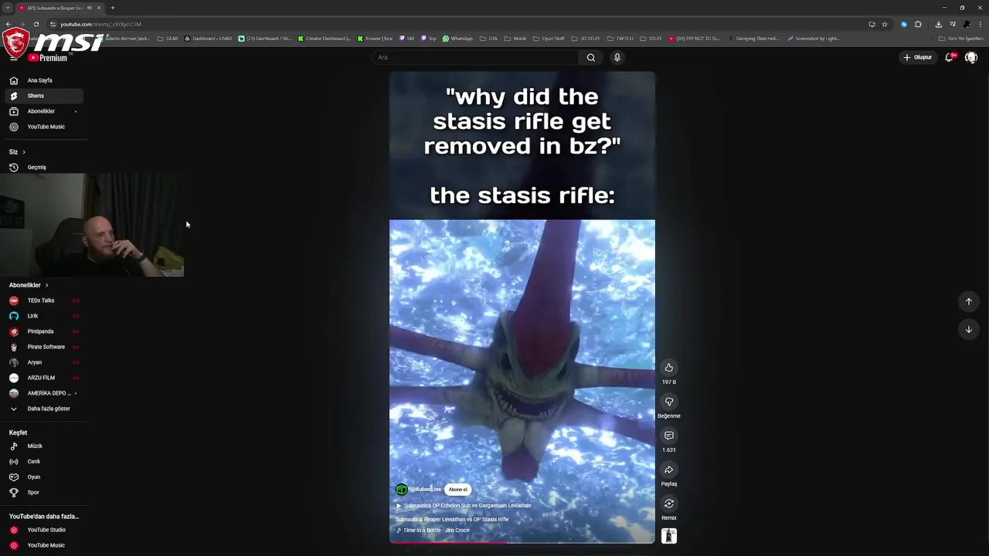Open the sound's album art thumbnail
Viewport: 989px width, 556px height.
pos(669,536)
